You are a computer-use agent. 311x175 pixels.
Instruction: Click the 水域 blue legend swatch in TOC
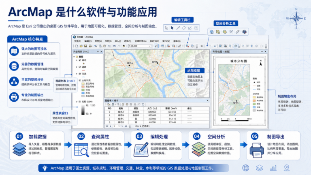click(83, 93)
